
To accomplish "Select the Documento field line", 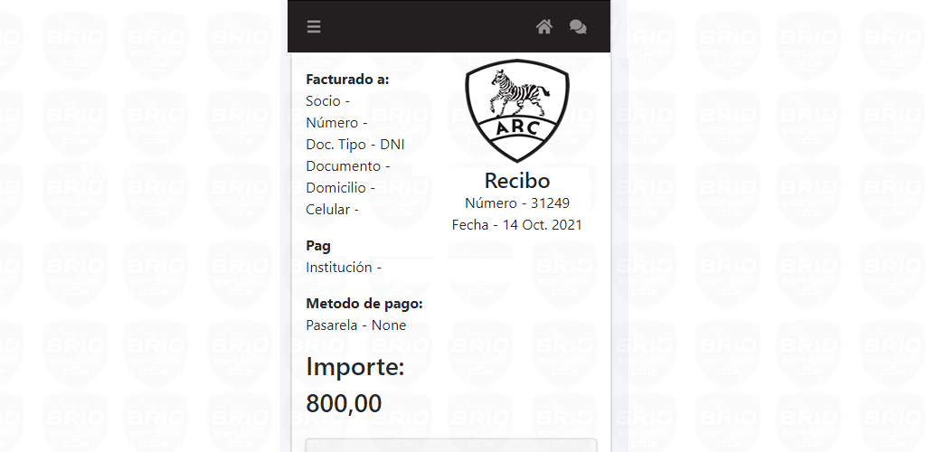I will (x=348, y=165).
